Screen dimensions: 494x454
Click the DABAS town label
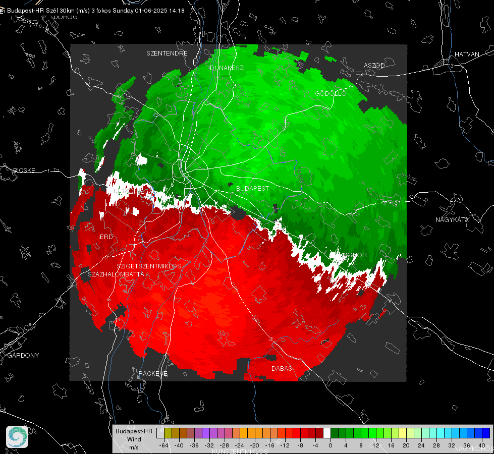282,368
